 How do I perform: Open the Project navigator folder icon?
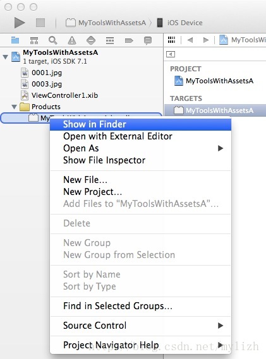(x=15, y=40)
